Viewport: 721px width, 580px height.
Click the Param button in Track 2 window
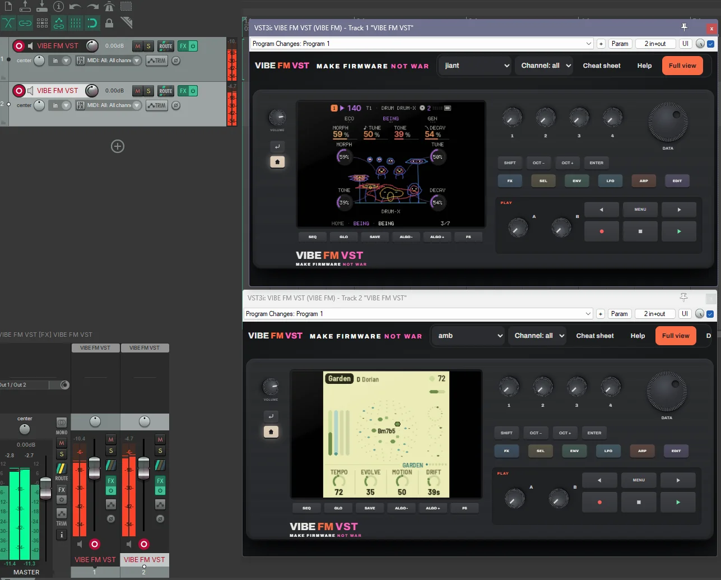619,314
